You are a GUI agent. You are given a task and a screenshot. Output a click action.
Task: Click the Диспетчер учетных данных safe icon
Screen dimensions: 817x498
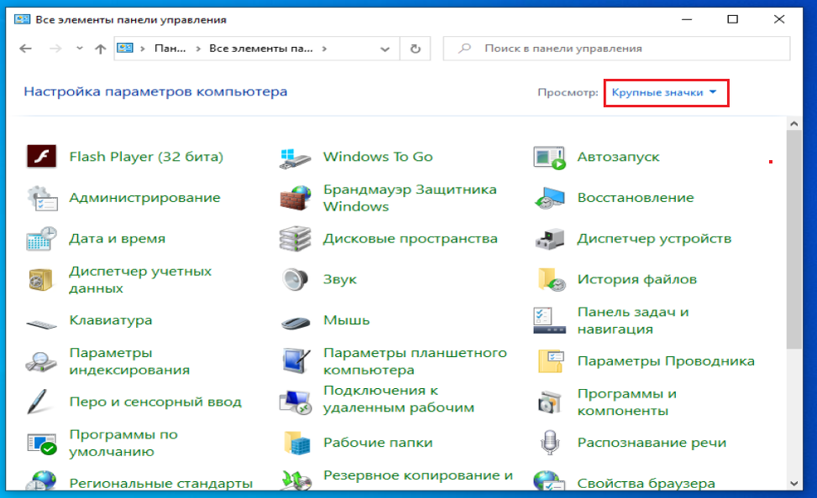40,279
